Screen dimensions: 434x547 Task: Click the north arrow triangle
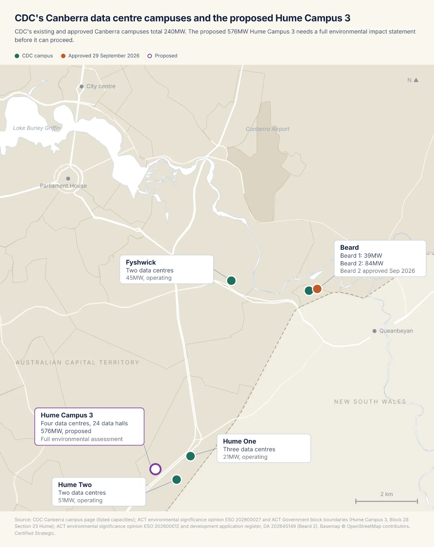click(x=416, y=80)
